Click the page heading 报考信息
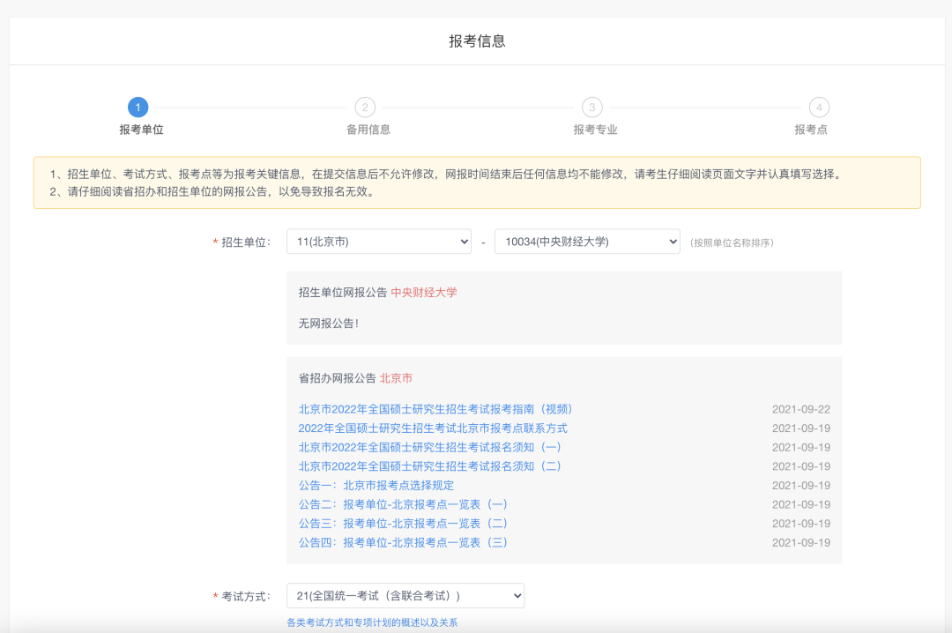The image size is (952, 633). pyautogui.click(x=477, y=41)
